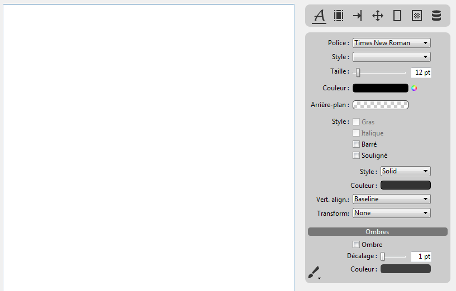Collapse the Ombres section header
This screenshot has height=291, width=456.
click(377, 231)
